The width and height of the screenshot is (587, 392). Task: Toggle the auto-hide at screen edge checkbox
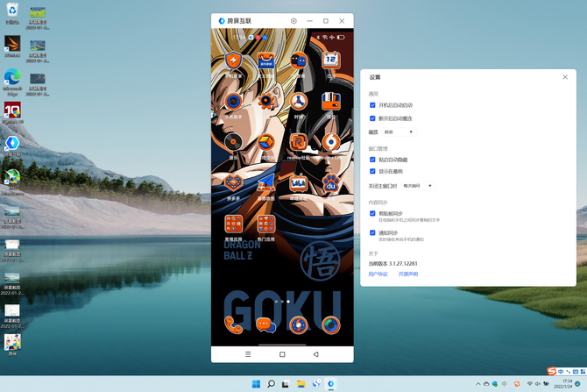tap(372, 160)
